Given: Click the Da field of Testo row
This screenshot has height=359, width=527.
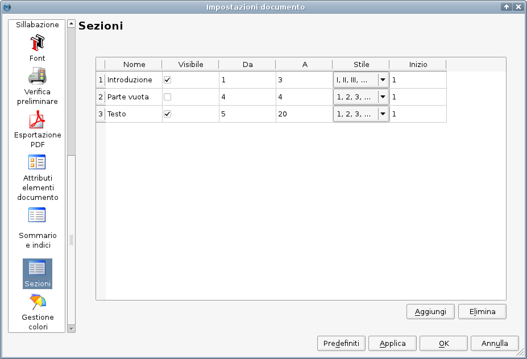Looking at the screenshot, I should [x=247, y=114].
